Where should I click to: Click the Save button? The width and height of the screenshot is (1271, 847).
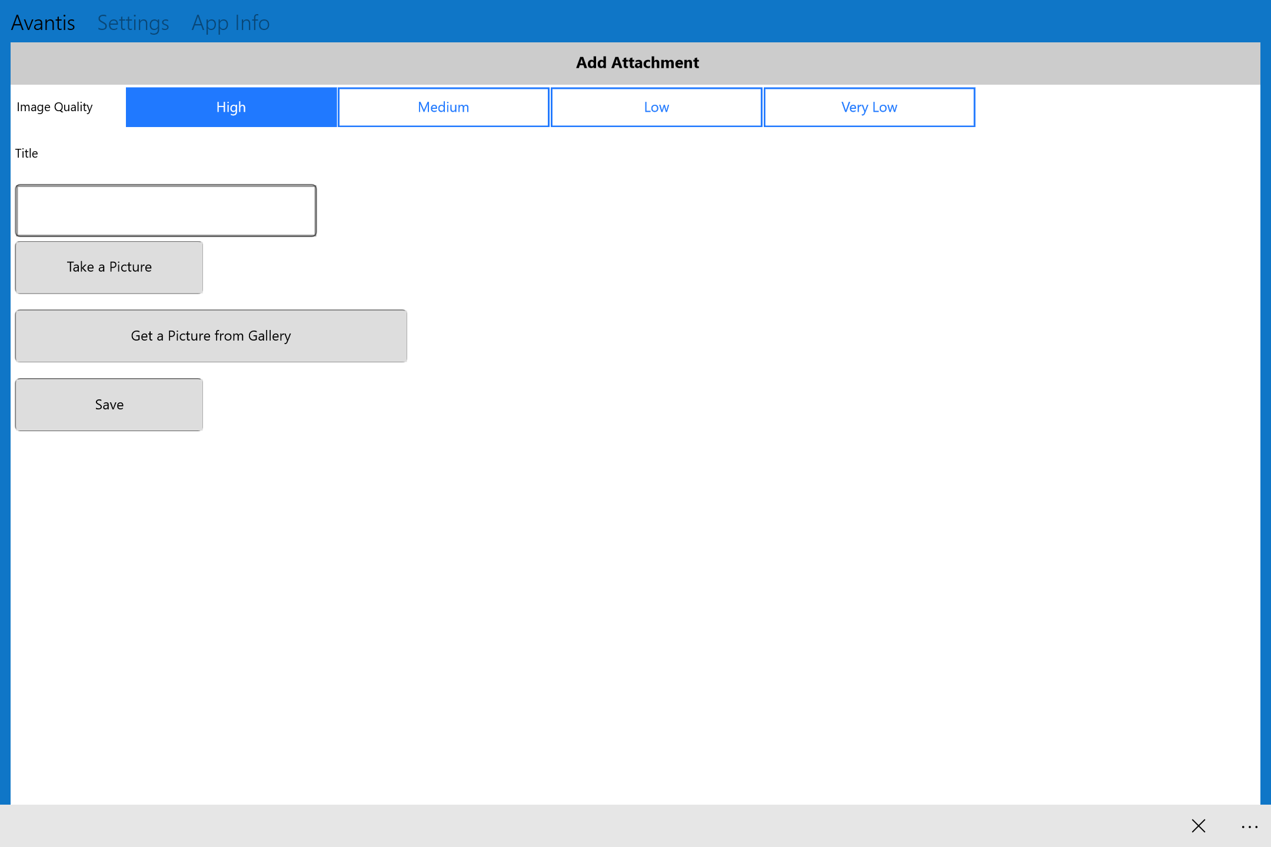click(x=108, y=404)
